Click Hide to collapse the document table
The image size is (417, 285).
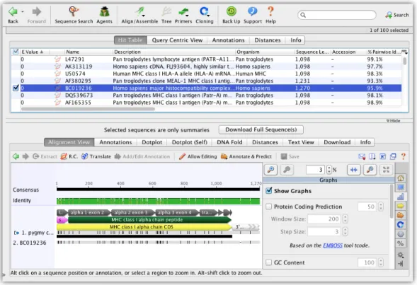[394, 121]
